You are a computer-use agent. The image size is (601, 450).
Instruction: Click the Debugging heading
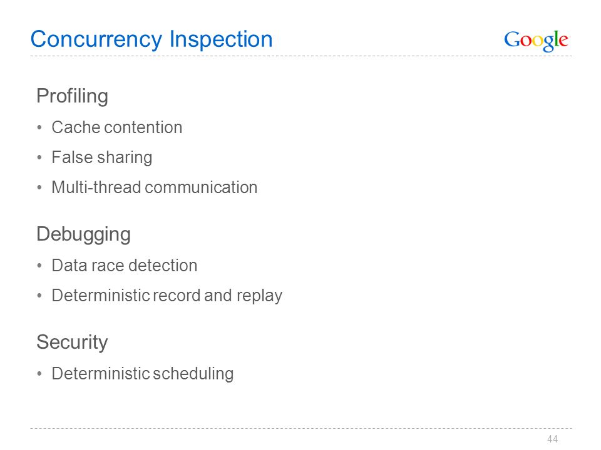click(x=83, y=234)
